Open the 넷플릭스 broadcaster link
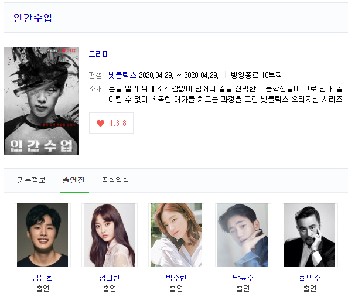This screenshot has width=348, height=300. (x=122, y=75)
